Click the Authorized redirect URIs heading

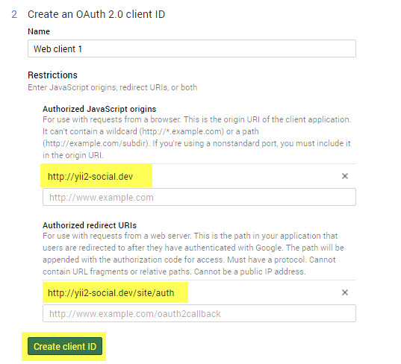click(90, 225)
